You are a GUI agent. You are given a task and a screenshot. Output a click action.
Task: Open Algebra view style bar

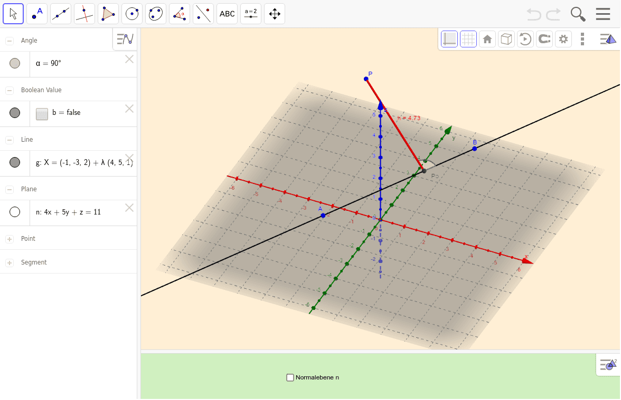125,39
